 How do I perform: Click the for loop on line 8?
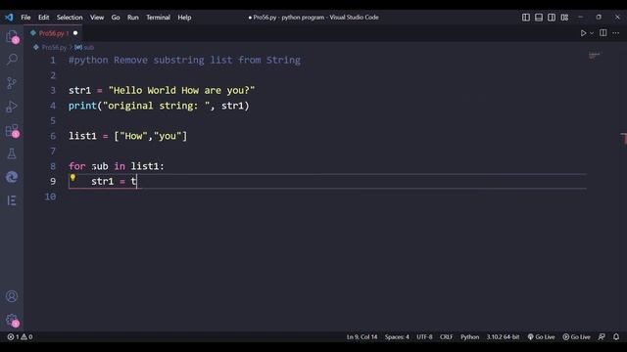(117, 166)
